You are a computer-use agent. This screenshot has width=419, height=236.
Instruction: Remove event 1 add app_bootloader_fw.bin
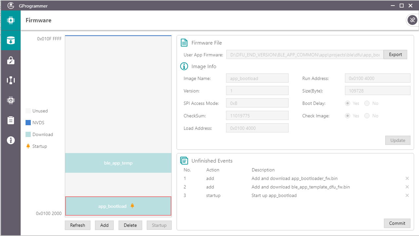(x=407, y=178)
